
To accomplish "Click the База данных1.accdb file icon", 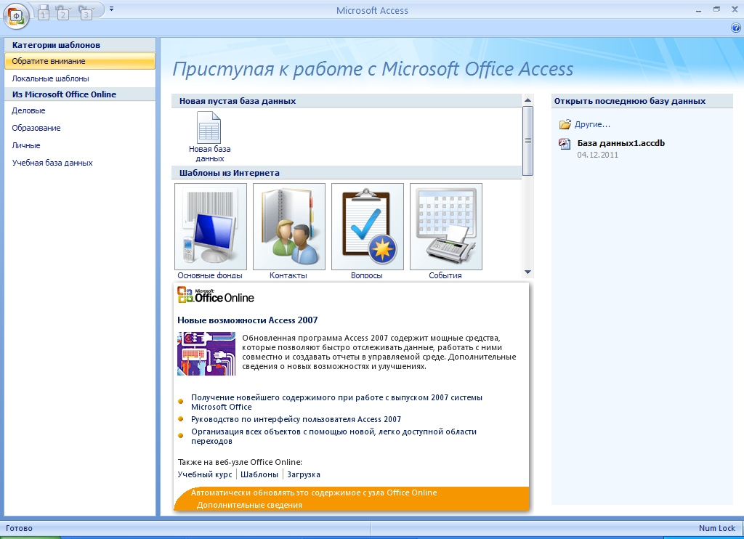I will [565, 144].
